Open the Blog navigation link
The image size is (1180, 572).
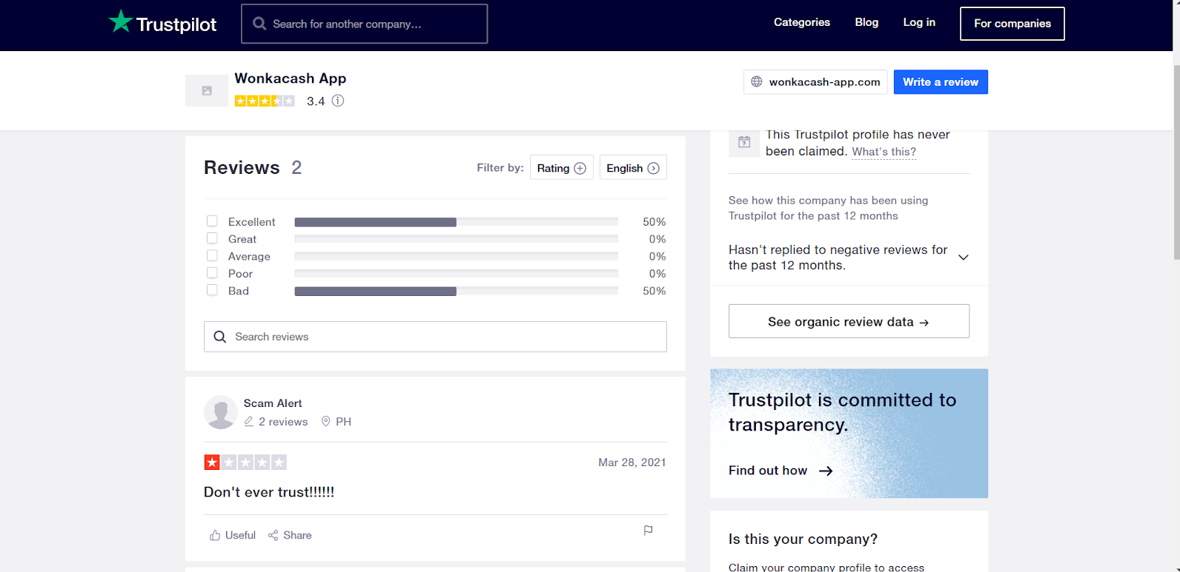[x=866, y=22]
